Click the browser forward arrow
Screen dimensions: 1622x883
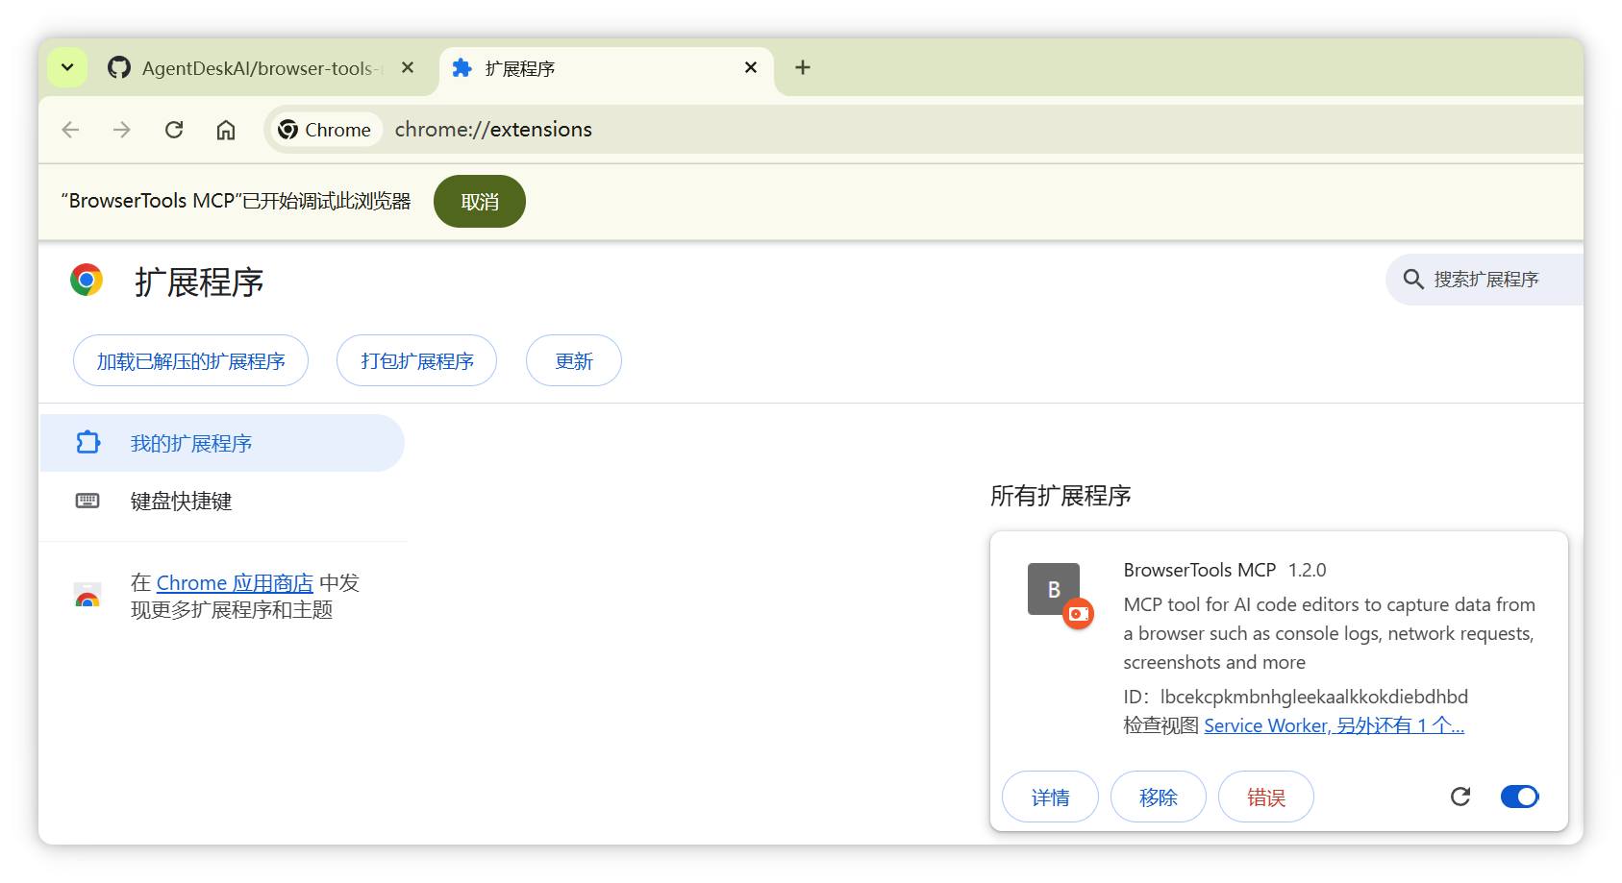122,130
